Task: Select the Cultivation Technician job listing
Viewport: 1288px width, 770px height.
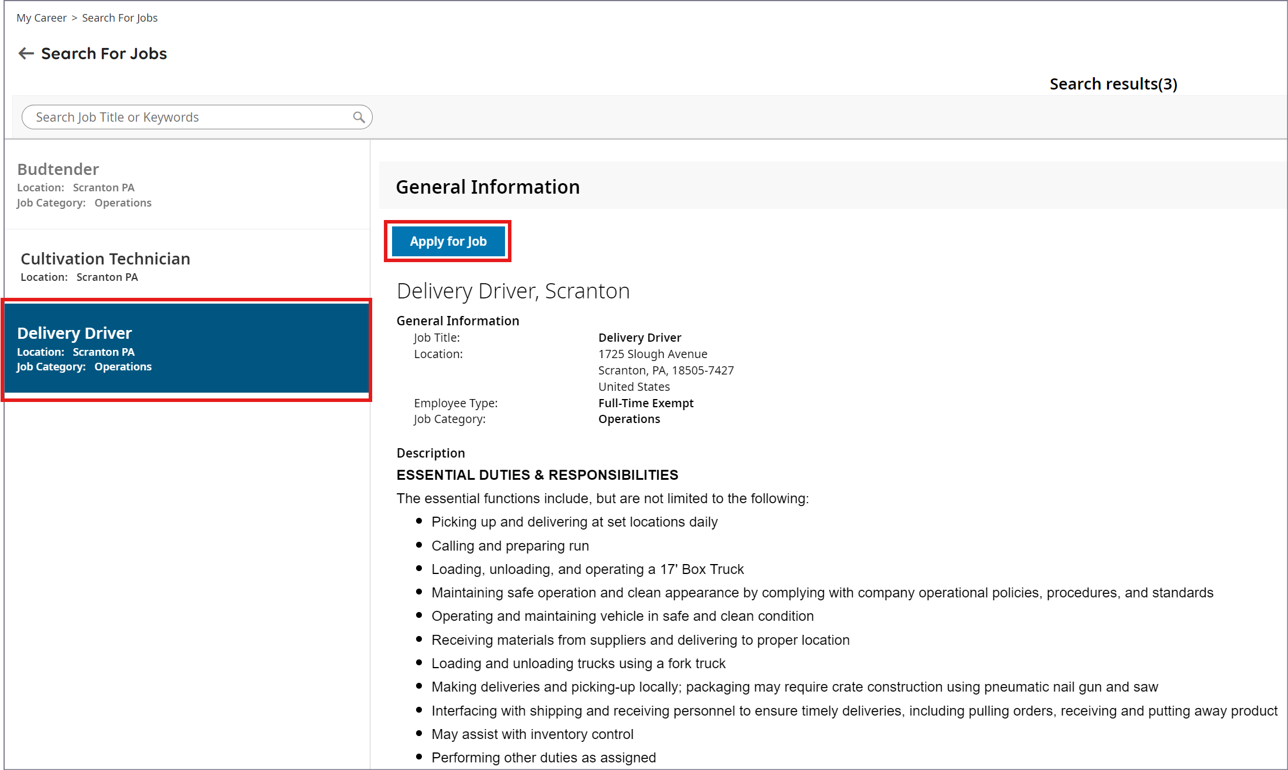Action: pos(105,259)
